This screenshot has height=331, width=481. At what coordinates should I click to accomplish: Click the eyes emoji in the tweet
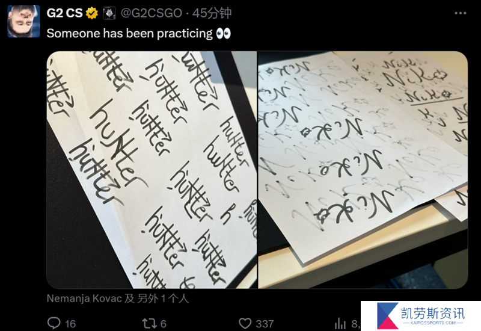click(223, 33)
